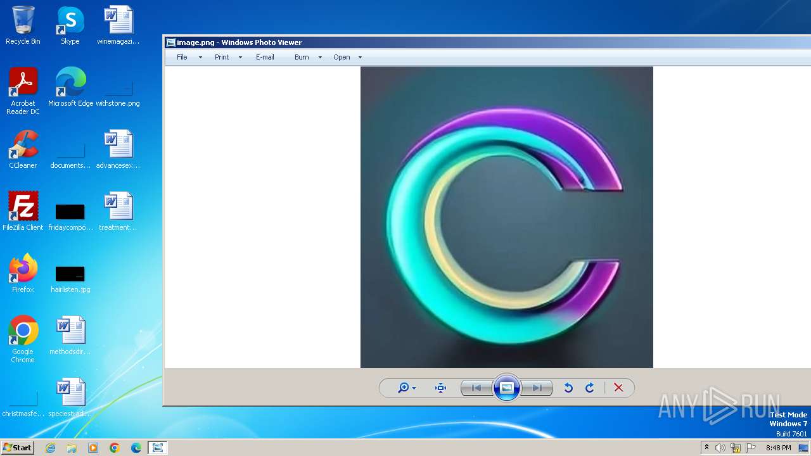The height and width of the screenshot is (456, 811).
Task: Open Windows Media Player from taskbar
Action: (x=93, y=448)
